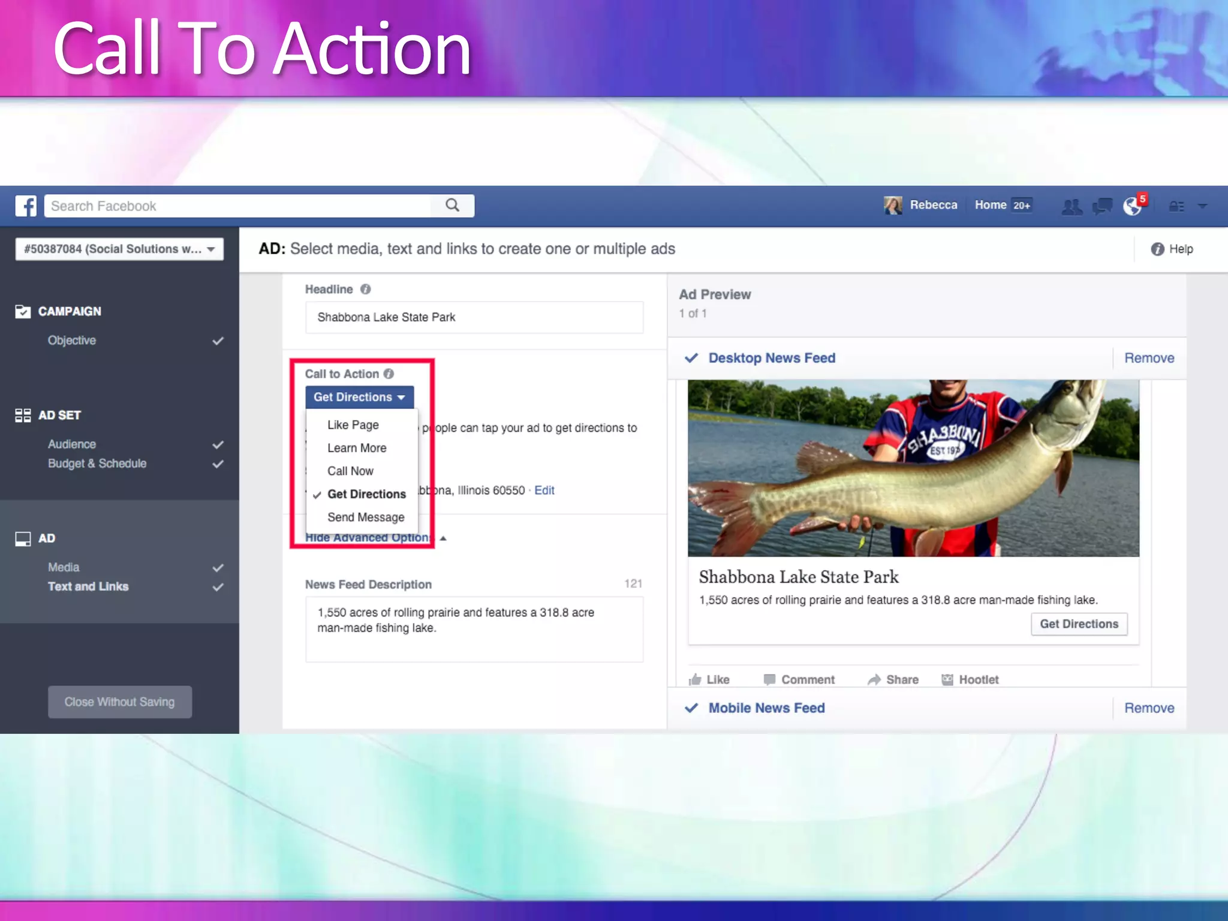Choose Send Message from dropdown list
Image resolution: width=1228 pixels, height=921 pixels.
click(366, 517)
